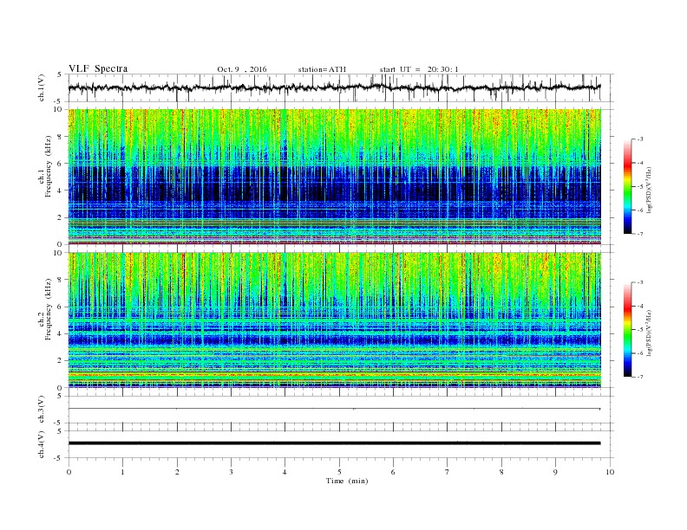Click the 4 kHz tick of ch.2 spectrogram
Screen dimensions: 687x530
click(60, 333)
